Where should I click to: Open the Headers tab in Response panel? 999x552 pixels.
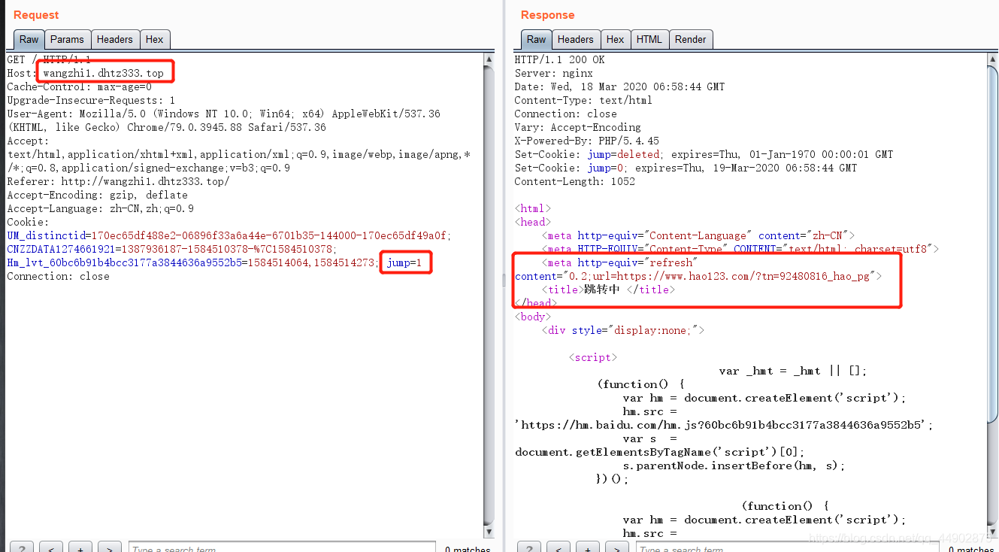pos(576,39)
